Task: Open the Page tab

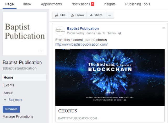Action: click(x=9, y=4)
